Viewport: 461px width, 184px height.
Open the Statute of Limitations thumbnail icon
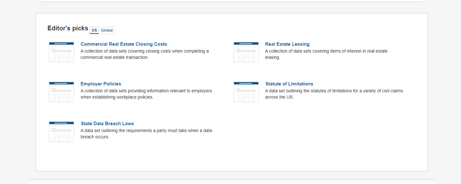click(x=246, y=92)
